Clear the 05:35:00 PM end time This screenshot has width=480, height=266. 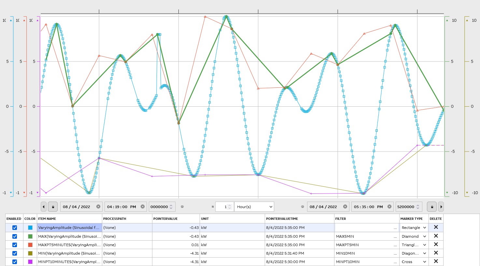389,207
